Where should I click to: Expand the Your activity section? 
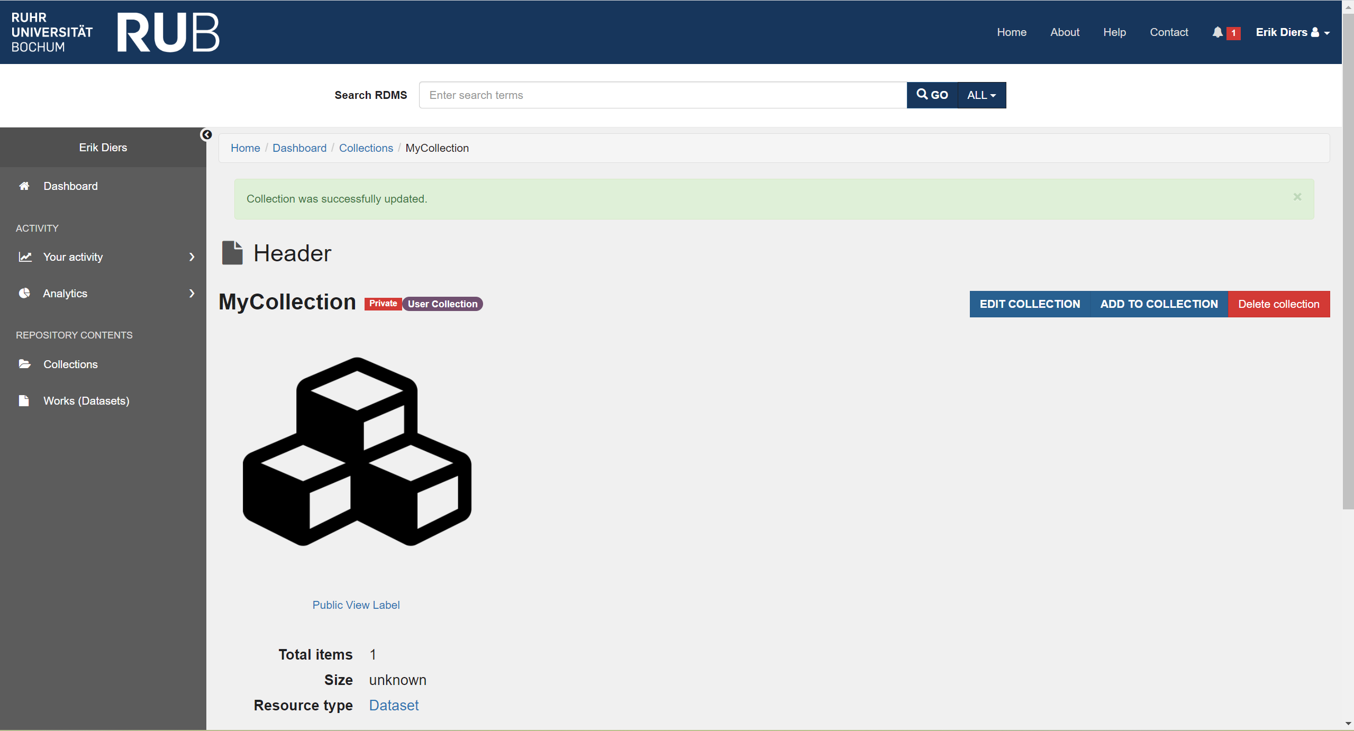[x=103, y=258]
